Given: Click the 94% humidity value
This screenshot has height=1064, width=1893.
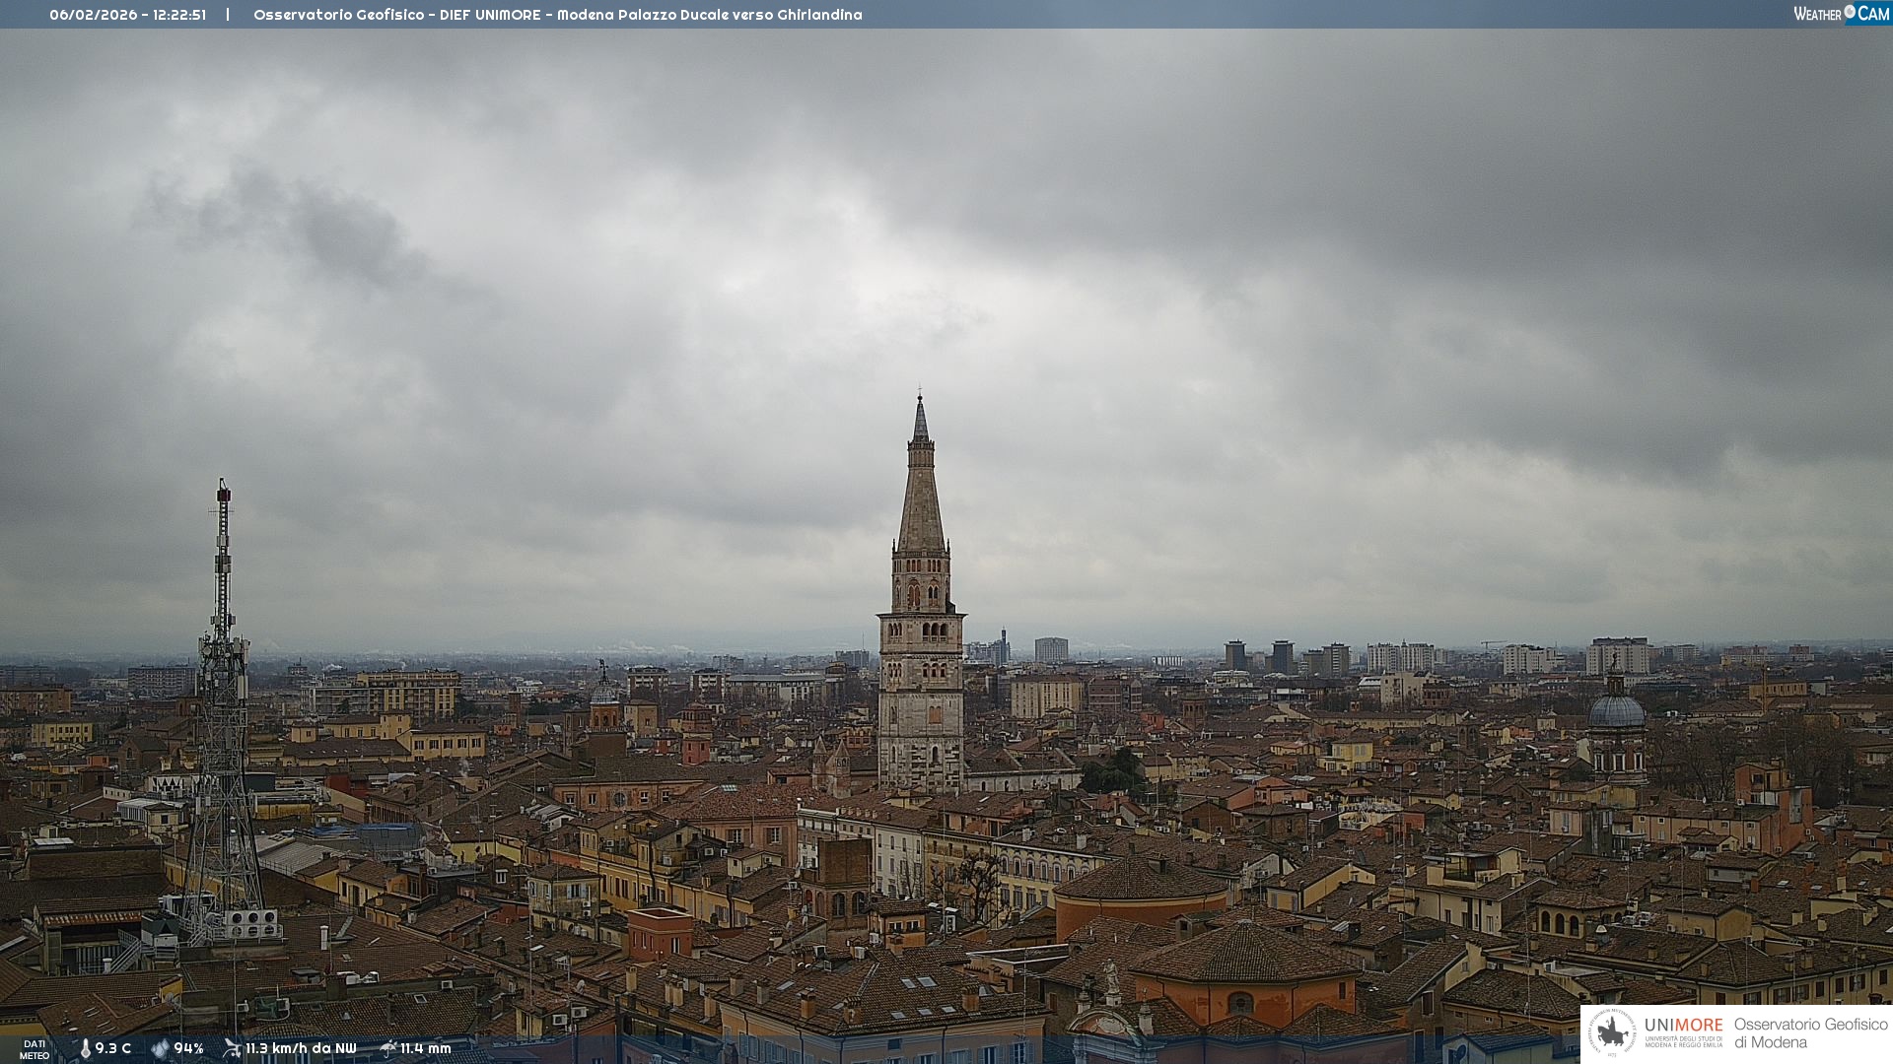Looking at the screenshot, I should pos(188,1048).
